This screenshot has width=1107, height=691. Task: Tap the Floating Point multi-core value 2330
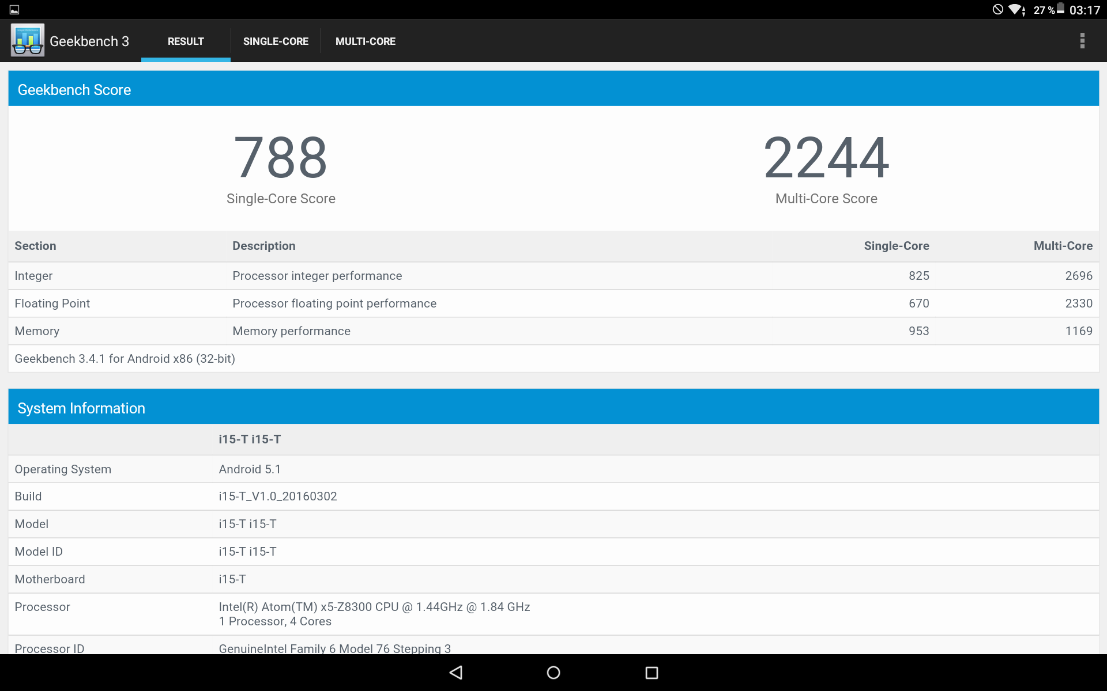coord(1079,303)
